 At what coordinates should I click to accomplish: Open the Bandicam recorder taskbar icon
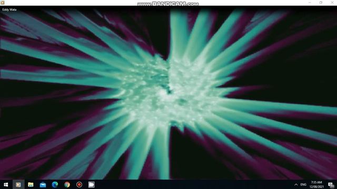click(x=80, y=184)
